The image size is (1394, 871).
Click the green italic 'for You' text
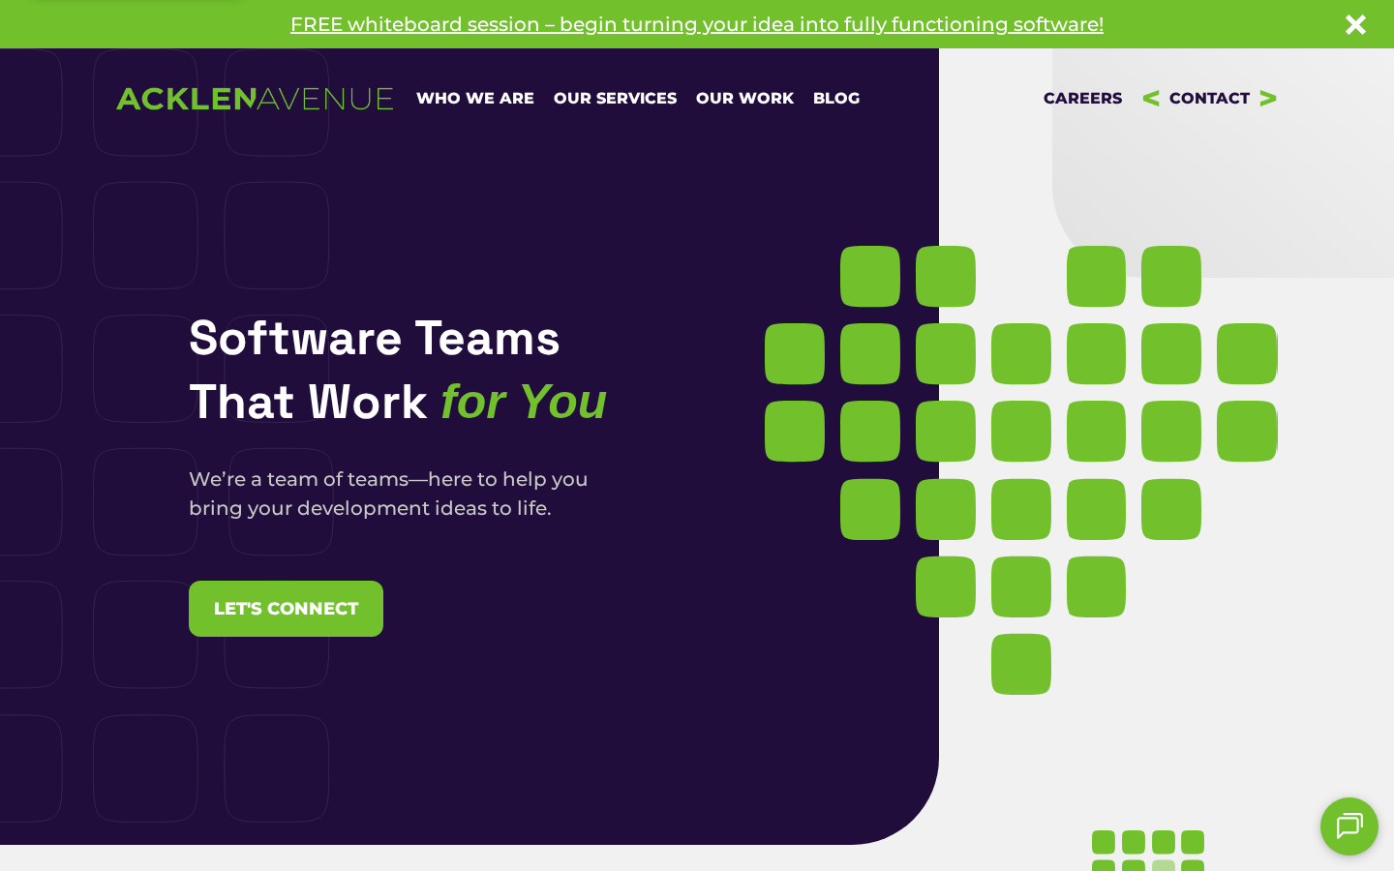point(524,402)
